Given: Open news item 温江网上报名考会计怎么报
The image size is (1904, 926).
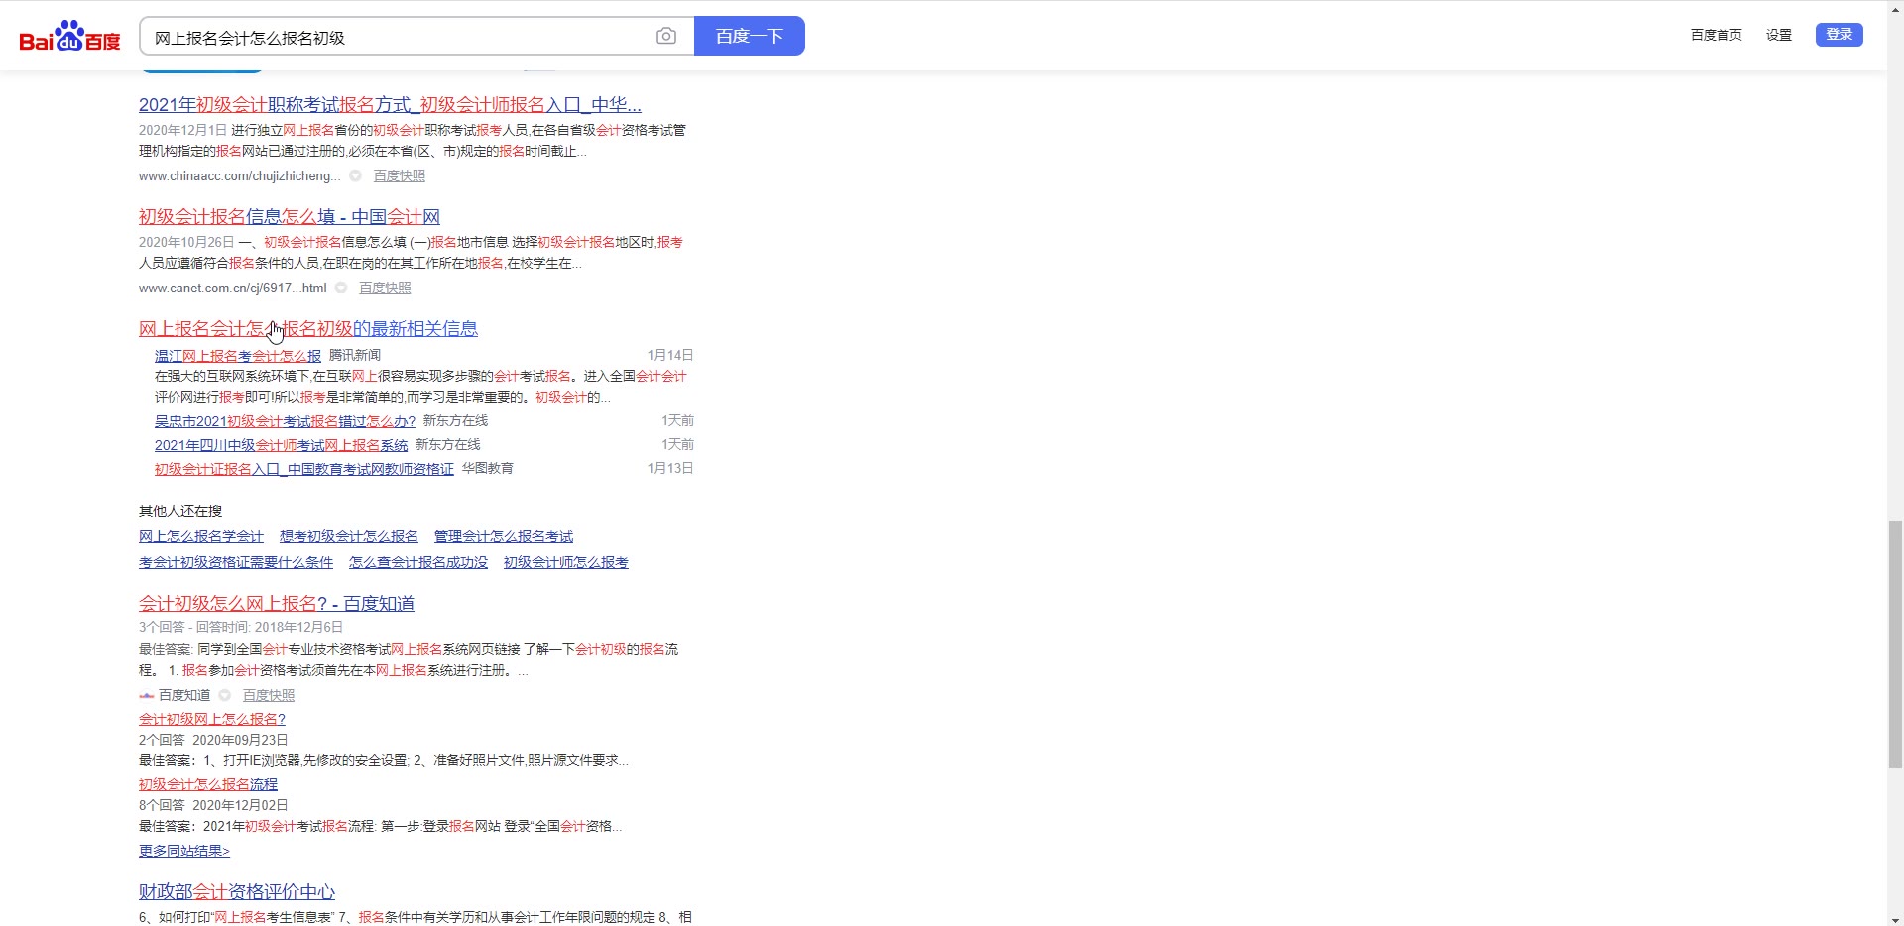Looking at the screenshot, I should tap(238, 356).
